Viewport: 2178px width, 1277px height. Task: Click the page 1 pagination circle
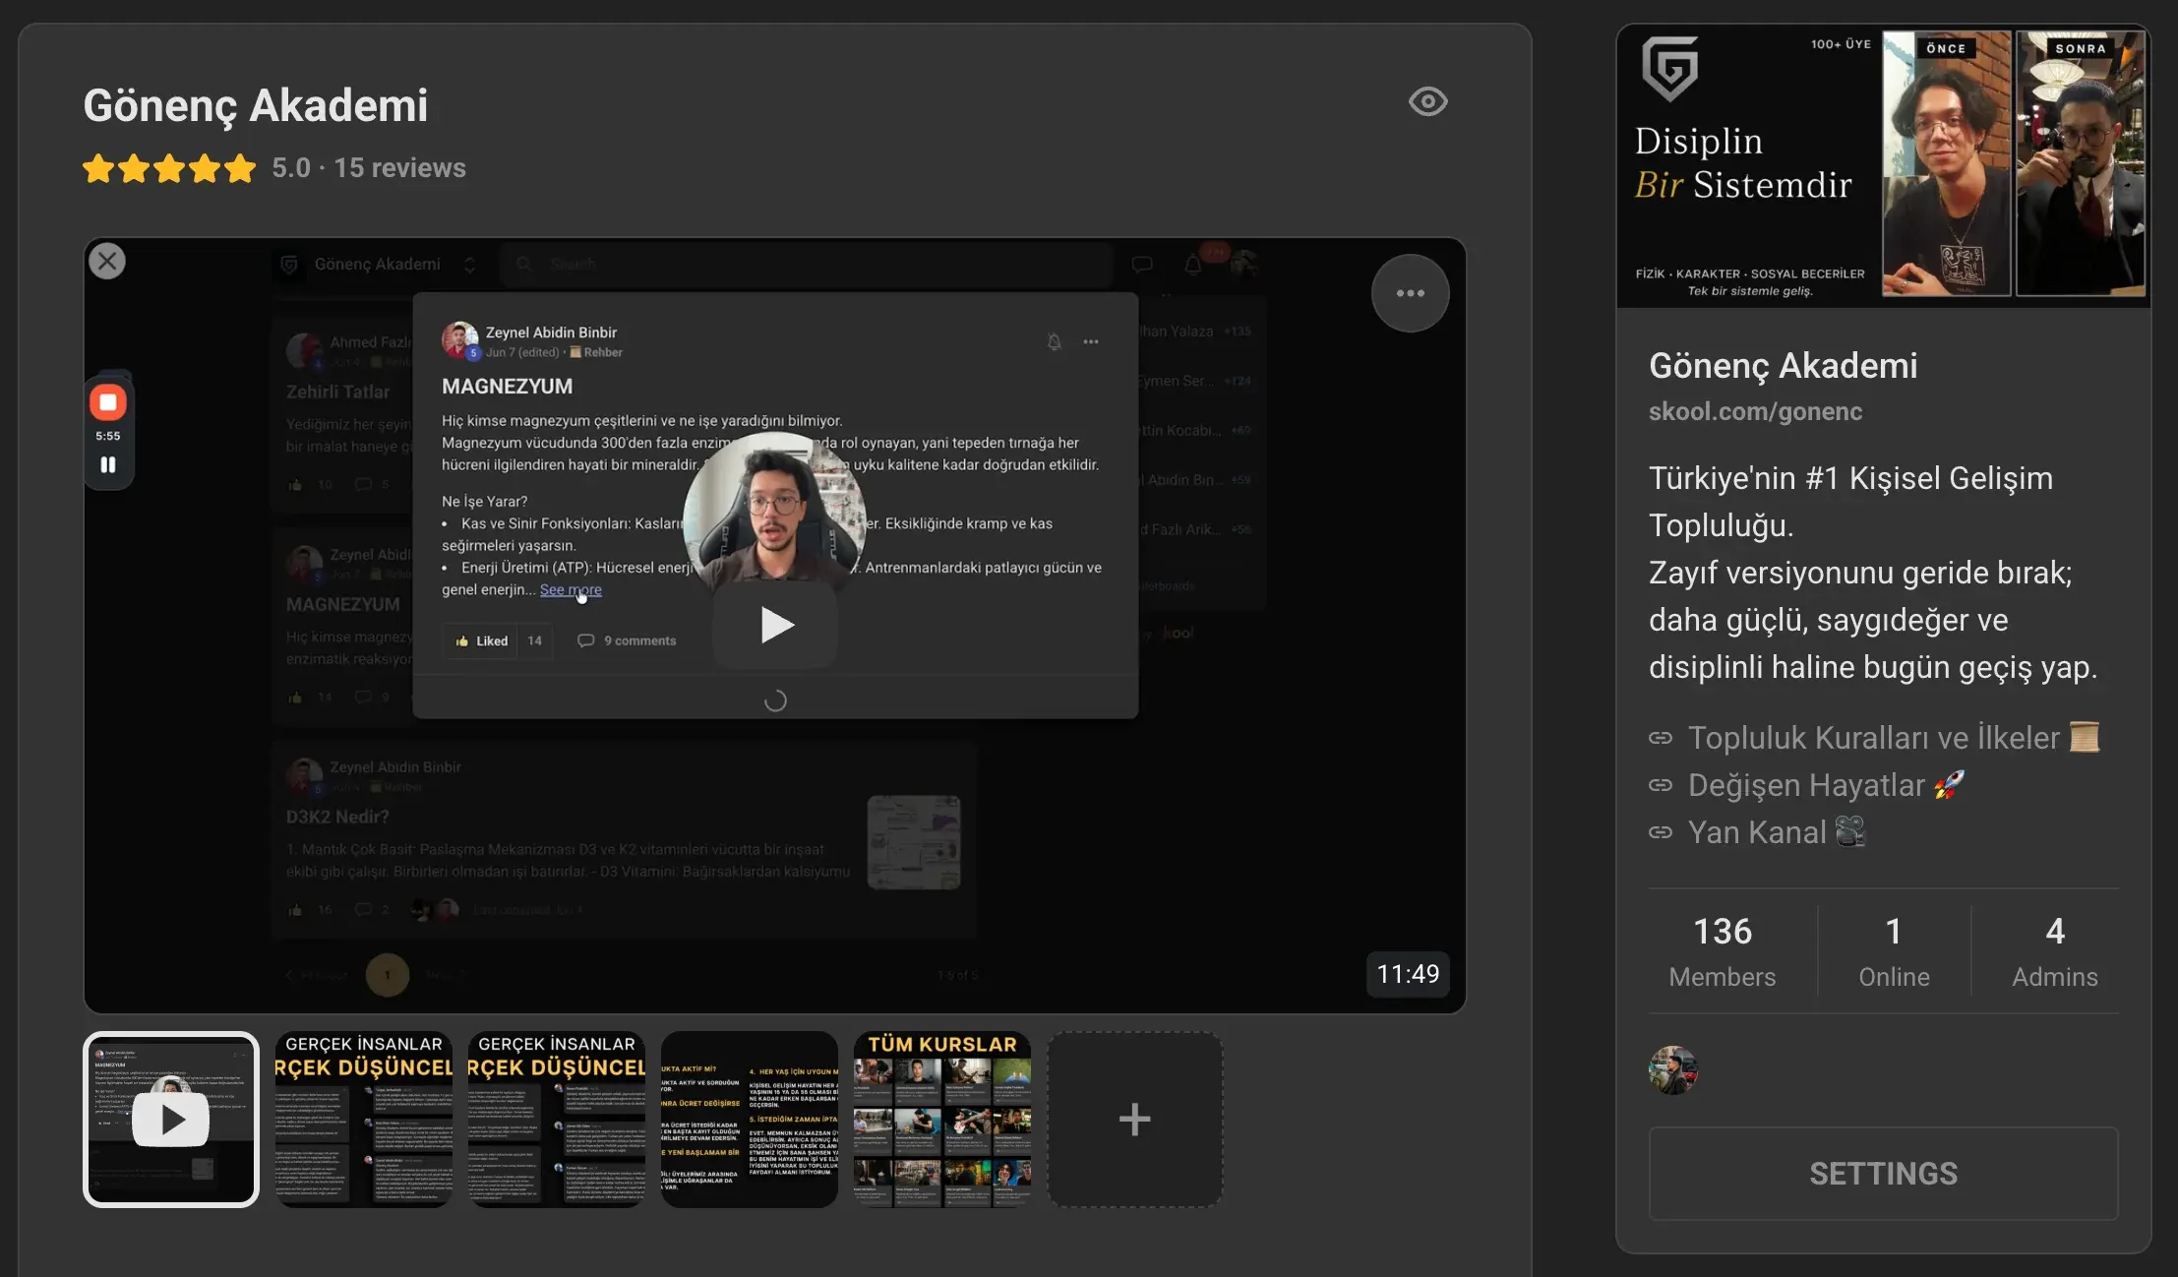tap(388, 975)
